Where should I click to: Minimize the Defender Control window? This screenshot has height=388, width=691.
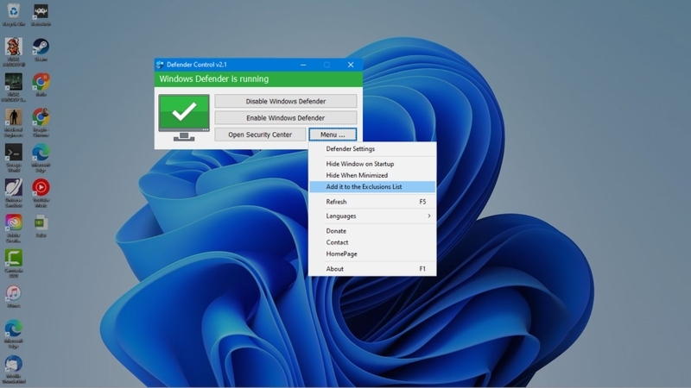[303, 65]
